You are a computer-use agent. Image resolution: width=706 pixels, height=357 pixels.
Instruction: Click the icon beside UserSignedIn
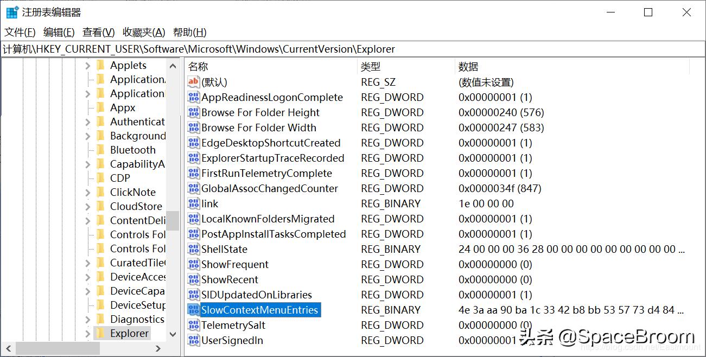pyautogui.click(x=194, y=340)
